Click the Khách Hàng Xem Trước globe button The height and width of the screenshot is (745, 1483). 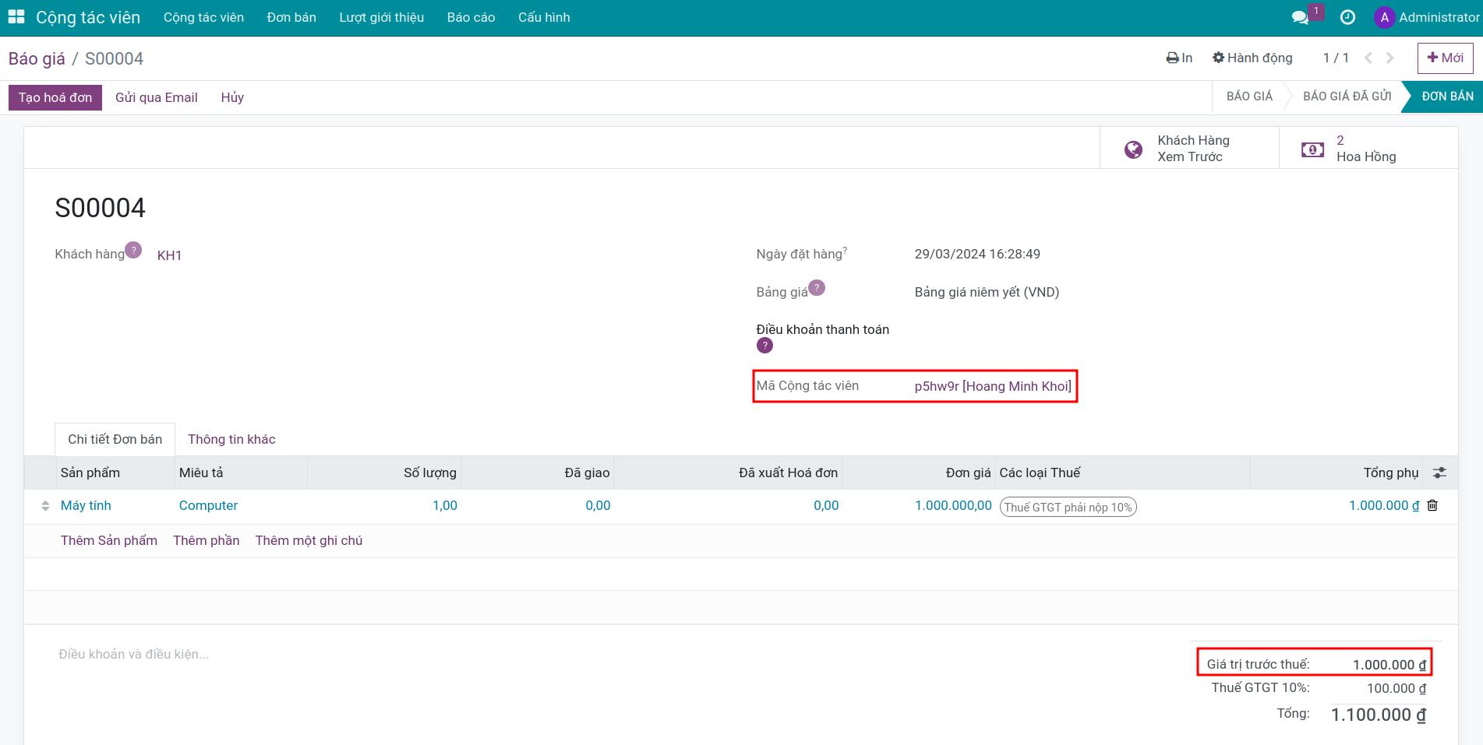1189,148
